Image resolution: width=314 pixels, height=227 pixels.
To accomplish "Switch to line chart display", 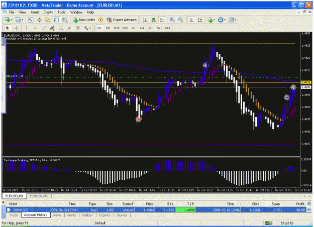I will click(162, 20).
